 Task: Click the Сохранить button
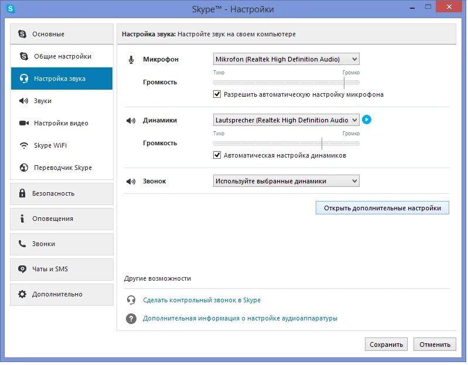386,344
